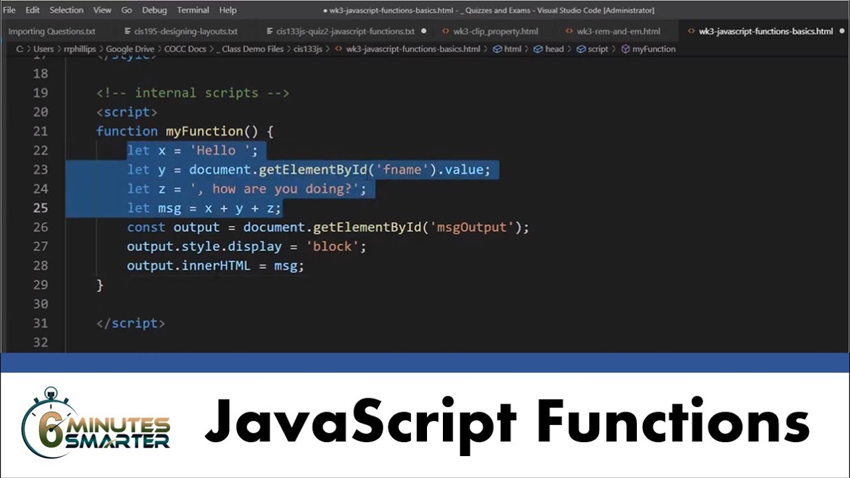Click line number 22 in the gutter
The width and height of the screenshot is (850, 478).
coord(40,151)
